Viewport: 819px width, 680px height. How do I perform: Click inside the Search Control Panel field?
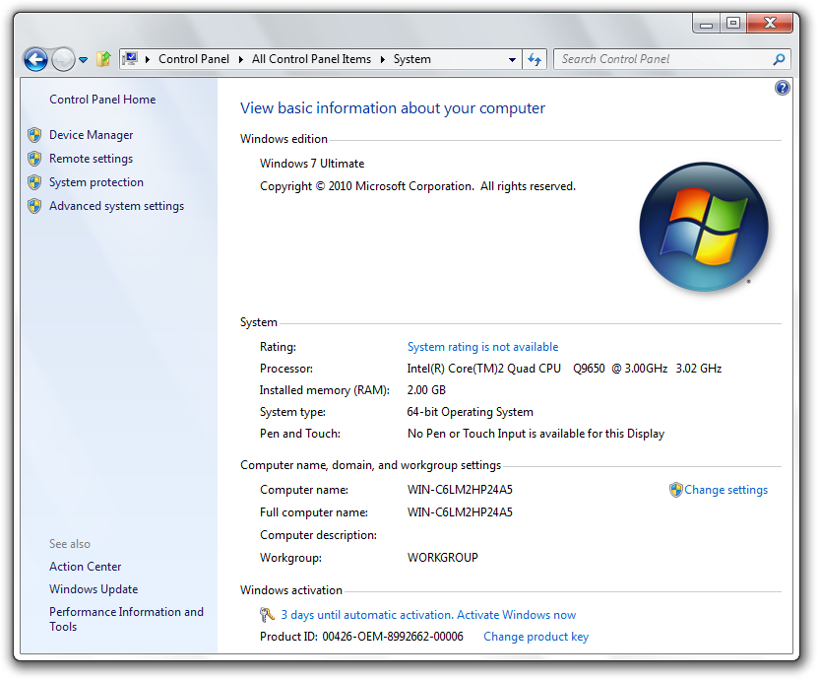[660, 59]
